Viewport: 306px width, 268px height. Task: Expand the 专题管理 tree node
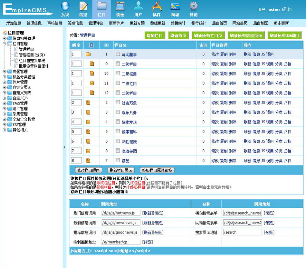pyautogui.click(x=4, y=72)
